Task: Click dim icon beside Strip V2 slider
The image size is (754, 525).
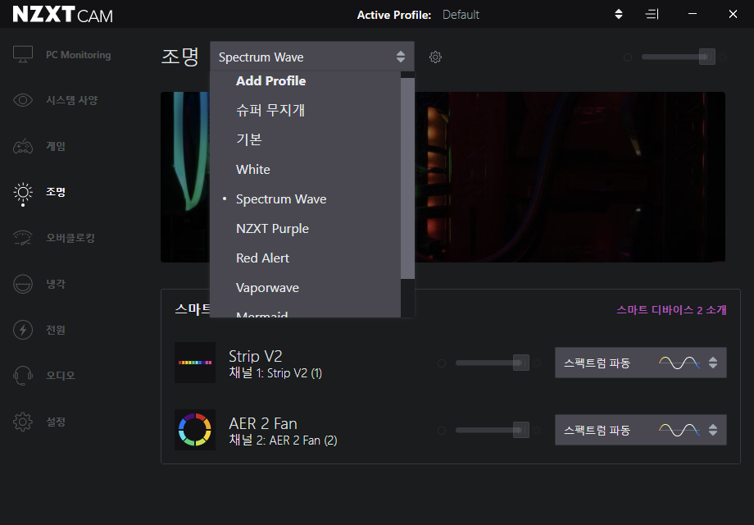Action: coord(442,363)
